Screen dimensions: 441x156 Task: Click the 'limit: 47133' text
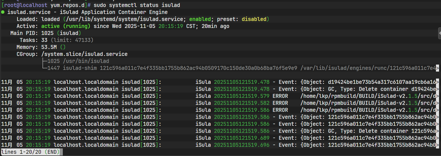72,40
